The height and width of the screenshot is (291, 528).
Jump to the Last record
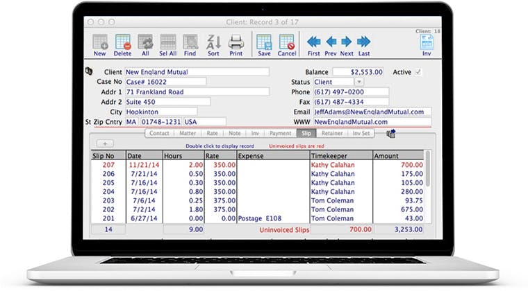pyautogui.click(x=364, y=45)
